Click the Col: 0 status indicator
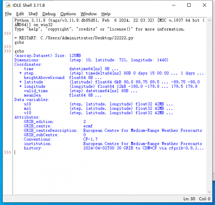Image resolution: width=215 pixels, height=205 pixels. coord(205,199)
